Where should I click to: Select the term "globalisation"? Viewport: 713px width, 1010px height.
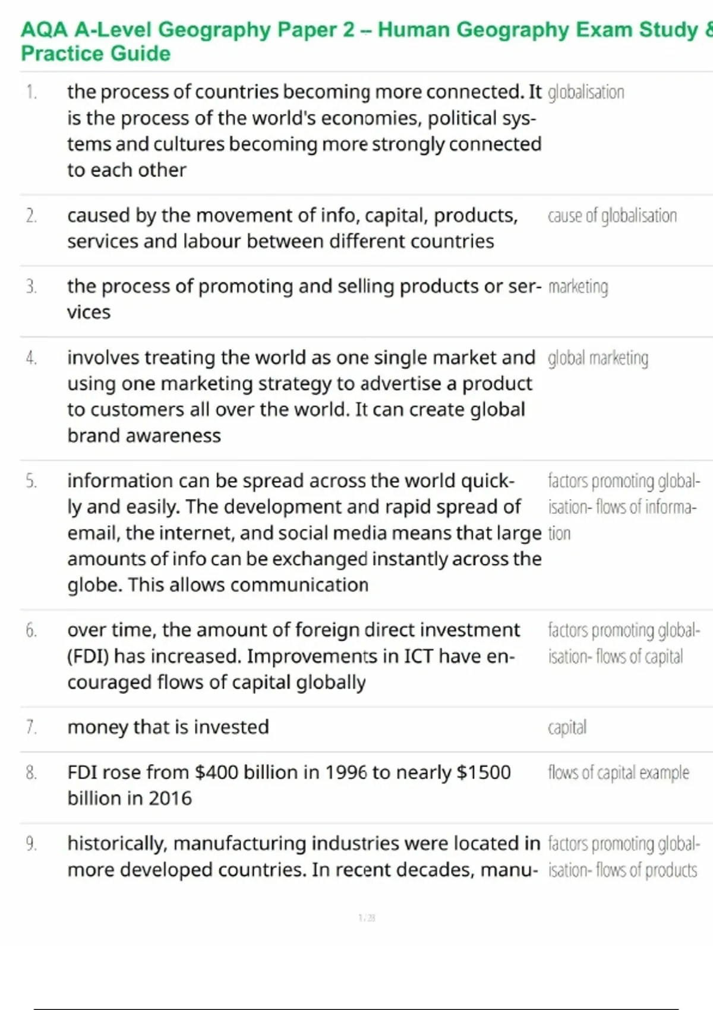[x=586, y=93]
